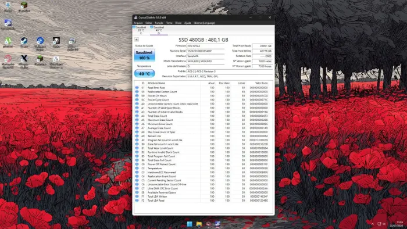The height and width of the screenshot is (229, 407).
Task: Open the Windows Start menu
Action: click(x=190, y=224)
